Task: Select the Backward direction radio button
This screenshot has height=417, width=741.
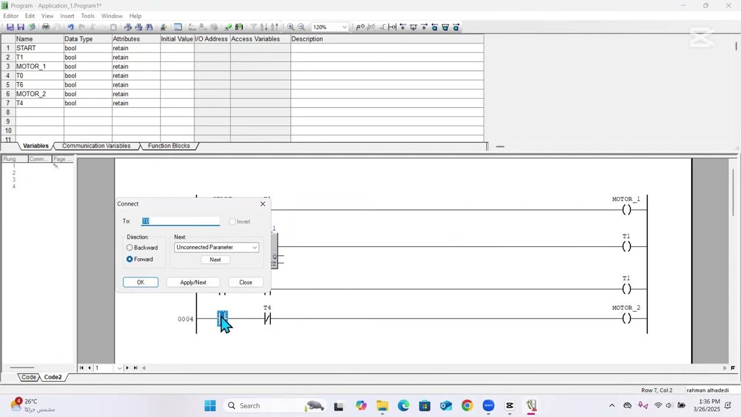Action: pos(130,247)
